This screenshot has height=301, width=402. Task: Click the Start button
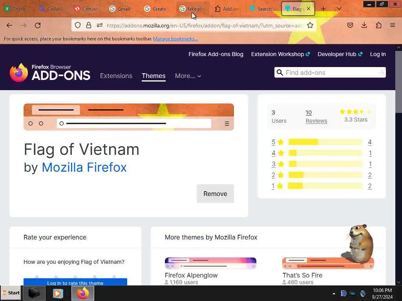pos(11,293)
